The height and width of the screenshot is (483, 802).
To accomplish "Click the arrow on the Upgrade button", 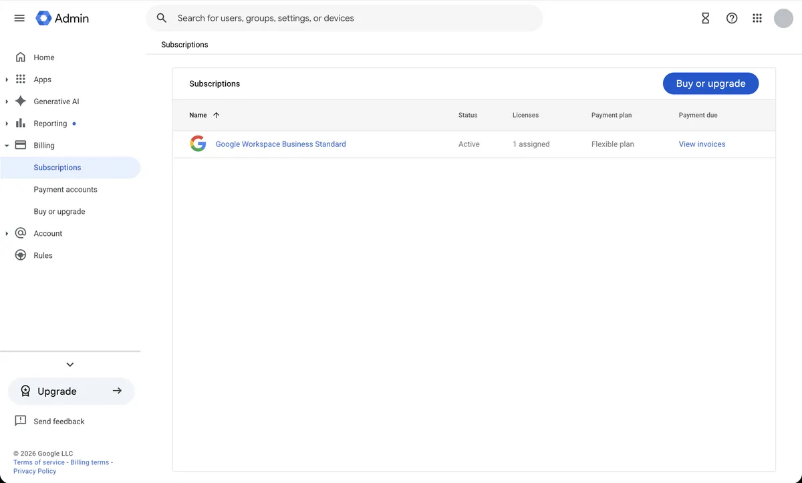I will pyautogui.click(x=117, y=391).
